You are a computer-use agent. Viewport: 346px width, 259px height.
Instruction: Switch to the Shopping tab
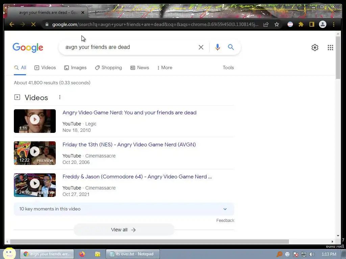108,67
